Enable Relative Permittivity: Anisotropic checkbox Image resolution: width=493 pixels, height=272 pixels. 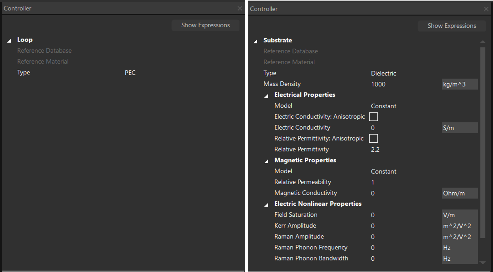coord(373,139)
